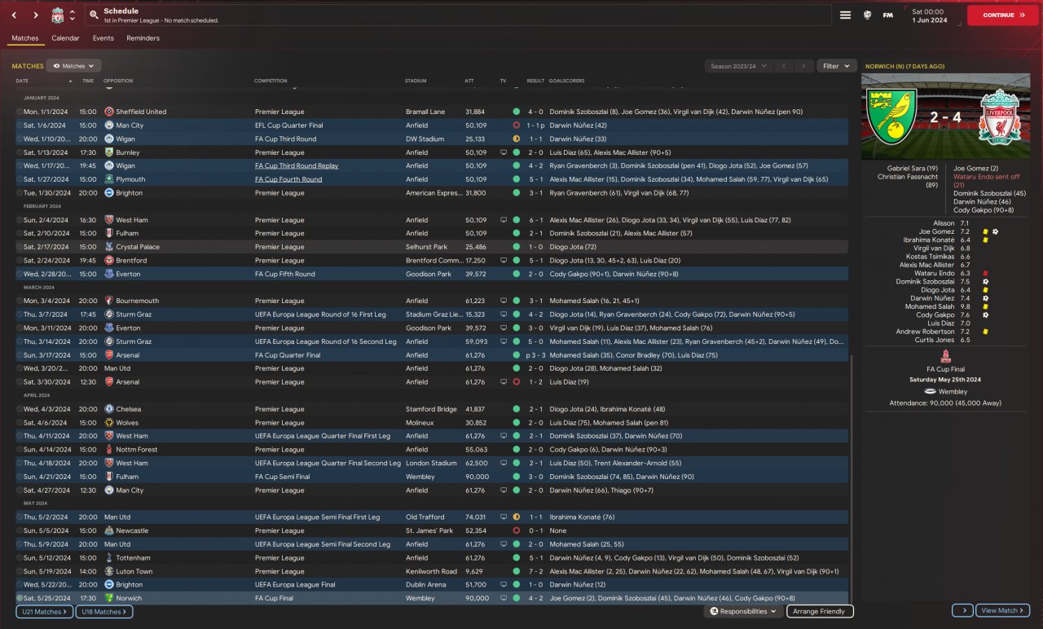
Task: Click the Burnley club badge
Action: (109, 152)
